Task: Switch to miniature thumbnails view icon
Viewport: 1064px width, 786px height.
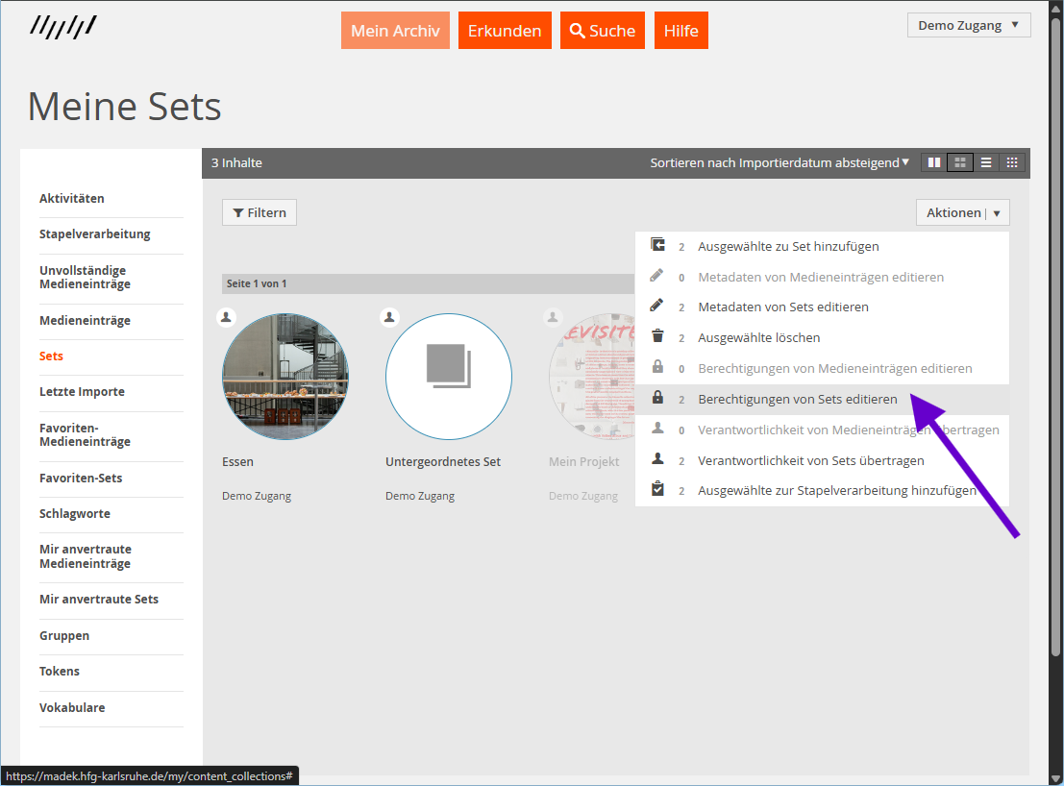Action: (1011, 162)
